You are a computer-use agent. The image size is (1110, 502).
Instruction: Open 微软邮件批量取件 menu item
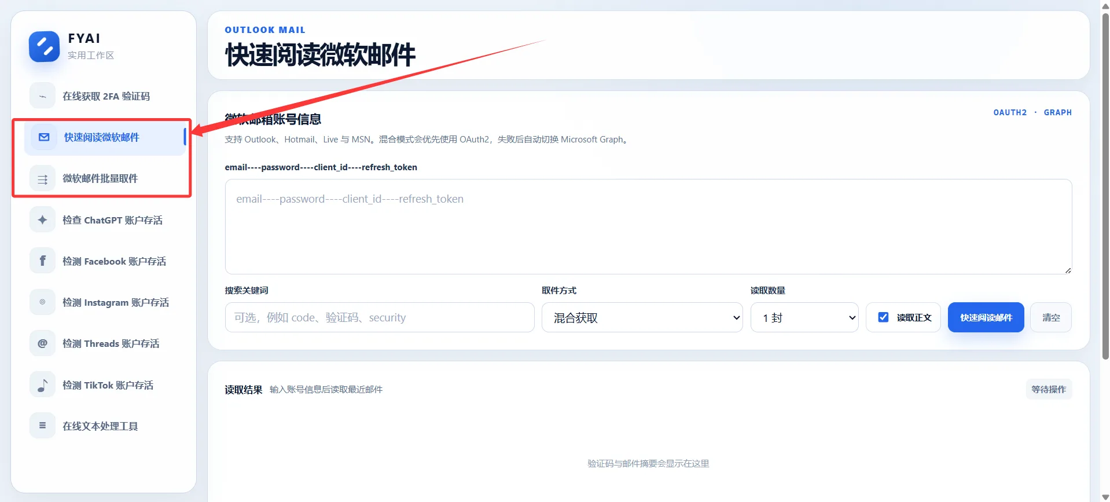coord(105,179)
